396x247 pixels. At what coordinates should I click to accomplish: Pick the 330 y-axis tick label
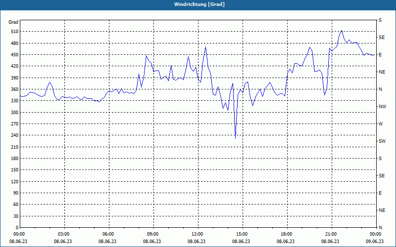(14, 101)
